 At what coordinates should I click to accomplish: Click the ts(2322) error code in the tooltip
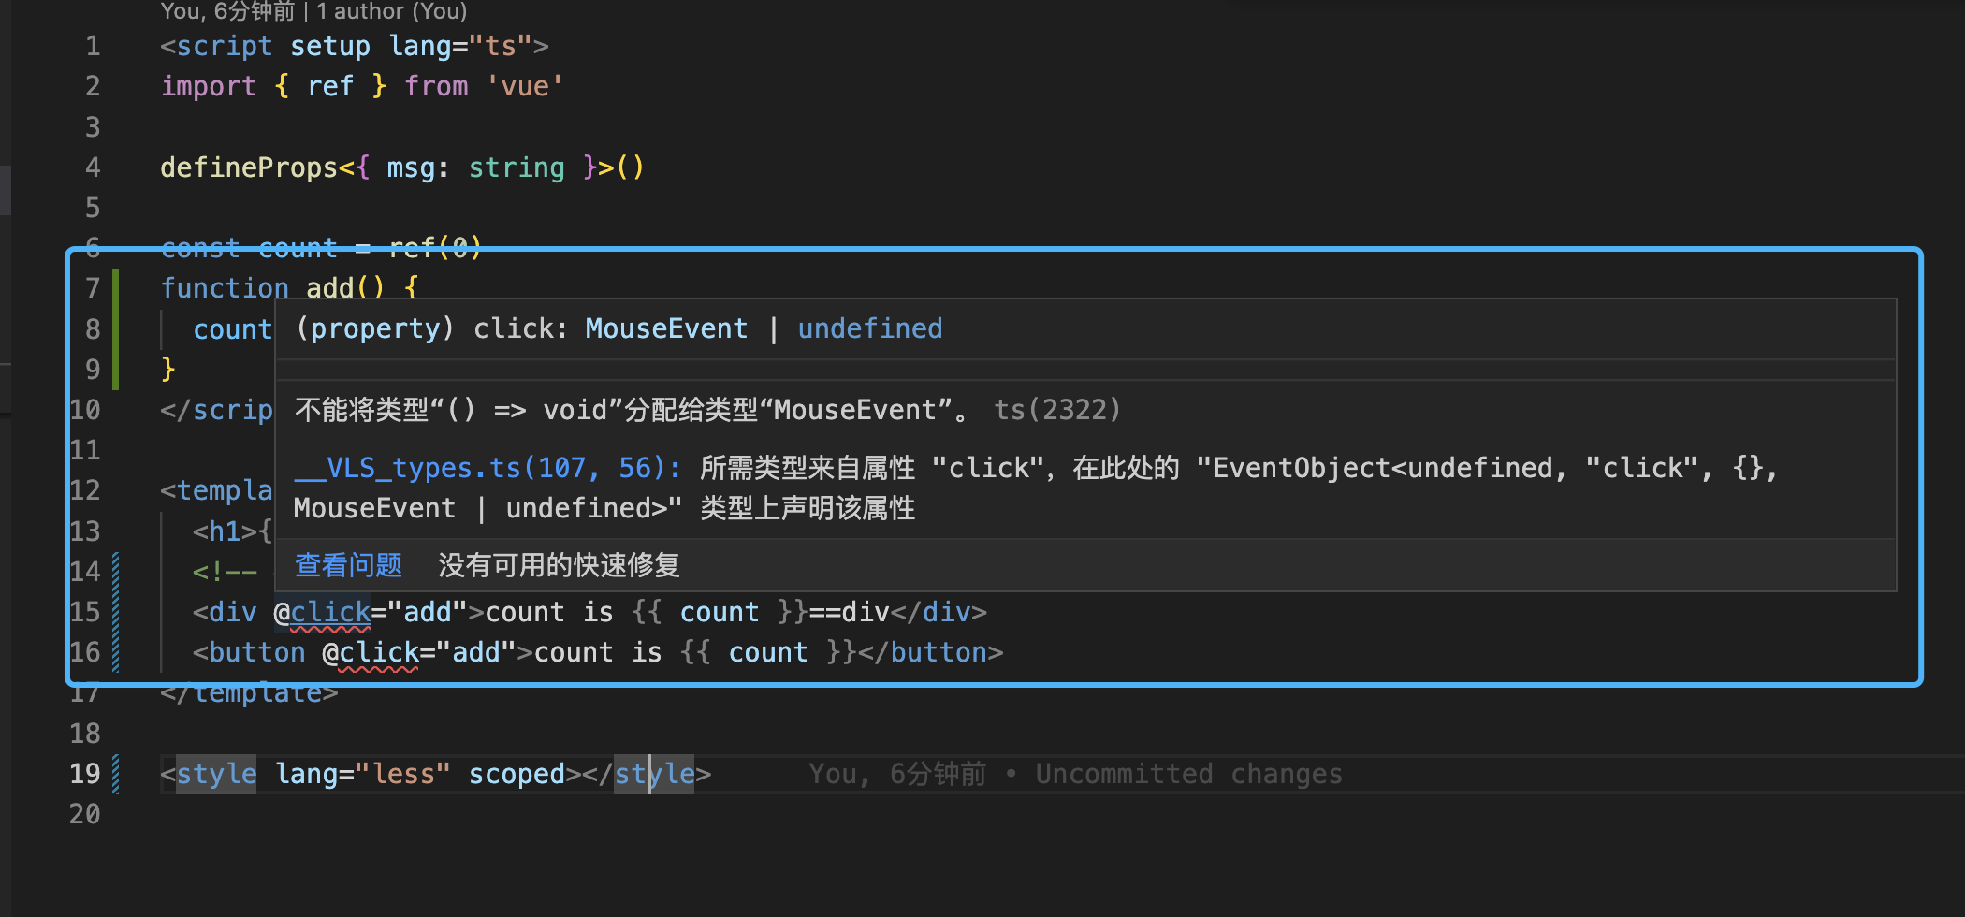point(1056,409)
